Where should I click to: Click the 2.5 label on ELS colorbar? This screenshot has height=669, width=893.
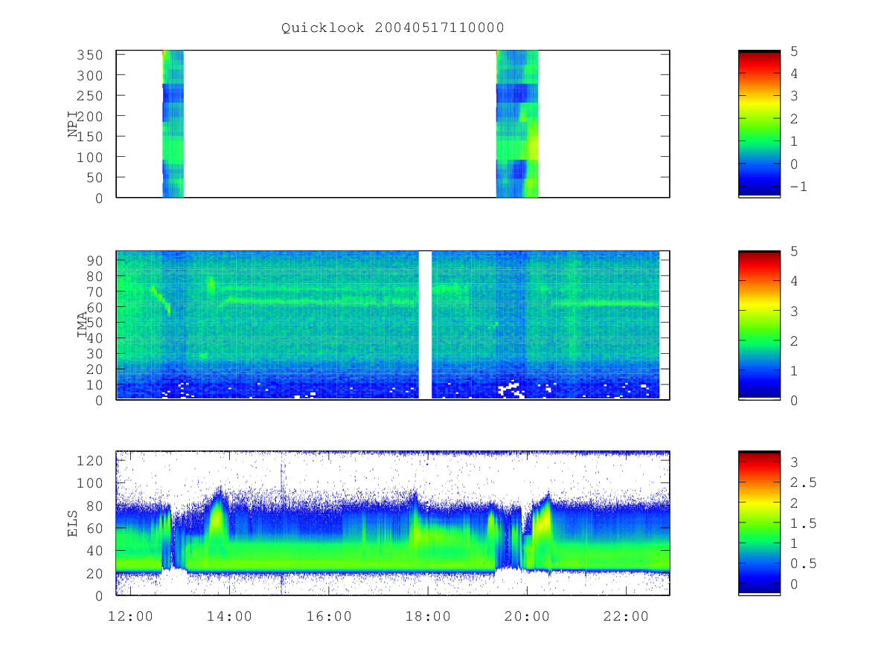point(802,482)
